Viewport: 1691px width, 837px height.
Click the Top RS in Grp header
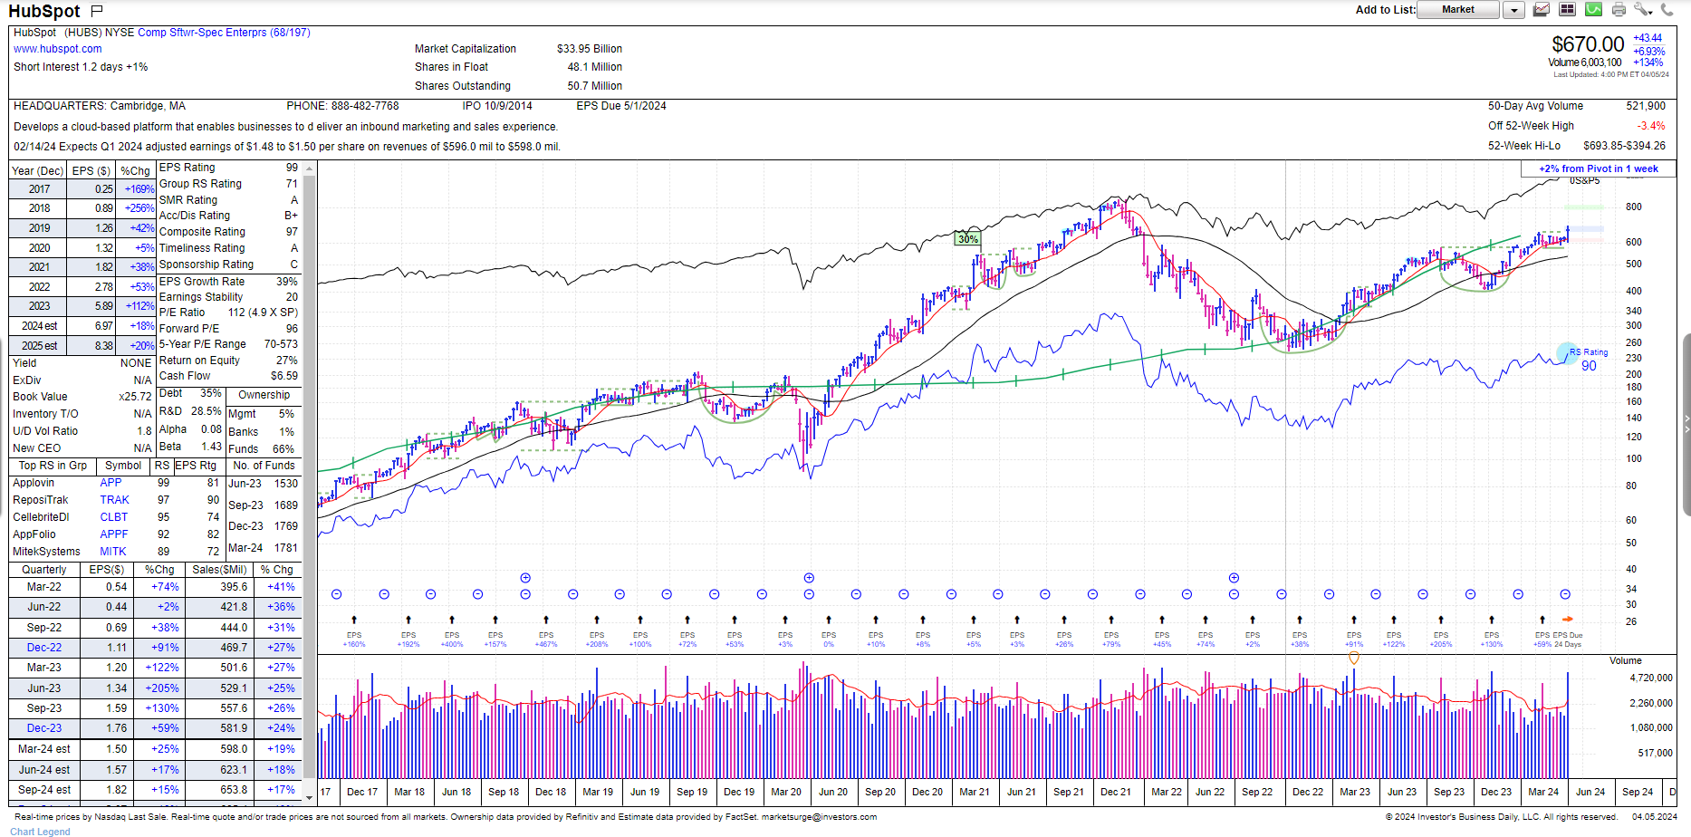pos(53,466)
